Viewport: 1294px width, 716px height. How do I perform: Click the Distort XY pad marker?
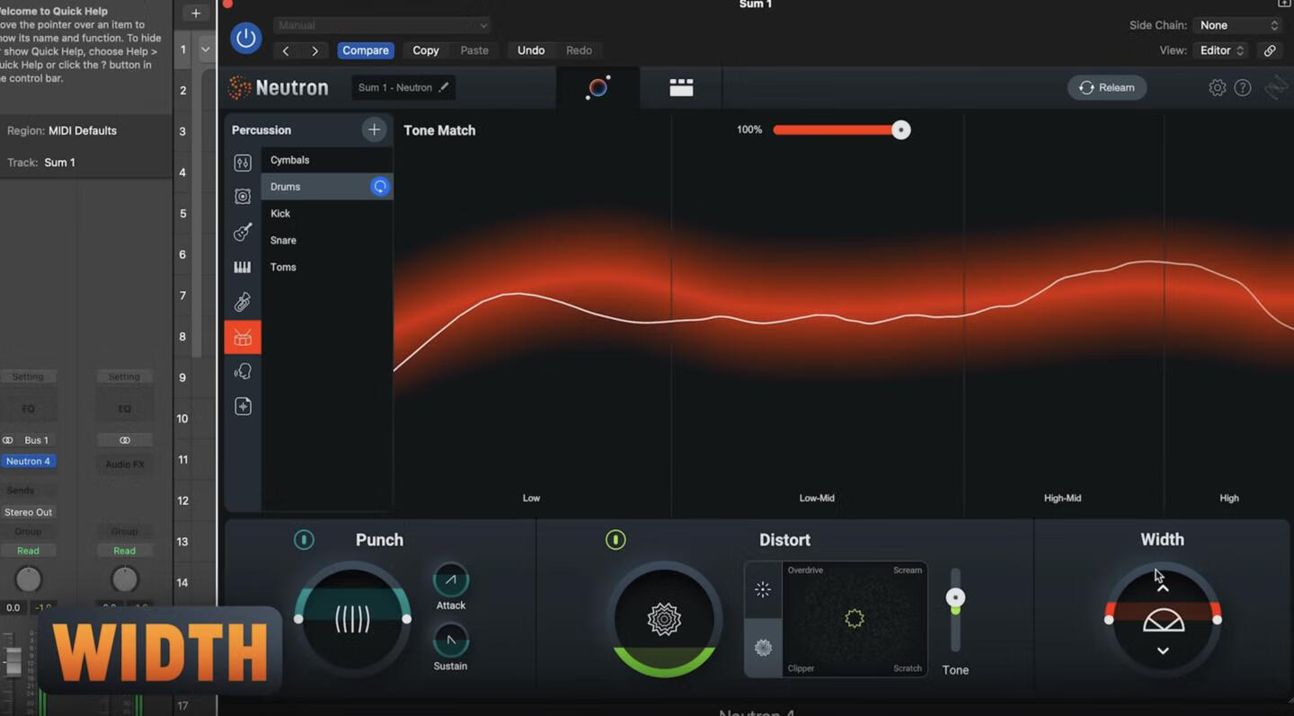(855, 618)
